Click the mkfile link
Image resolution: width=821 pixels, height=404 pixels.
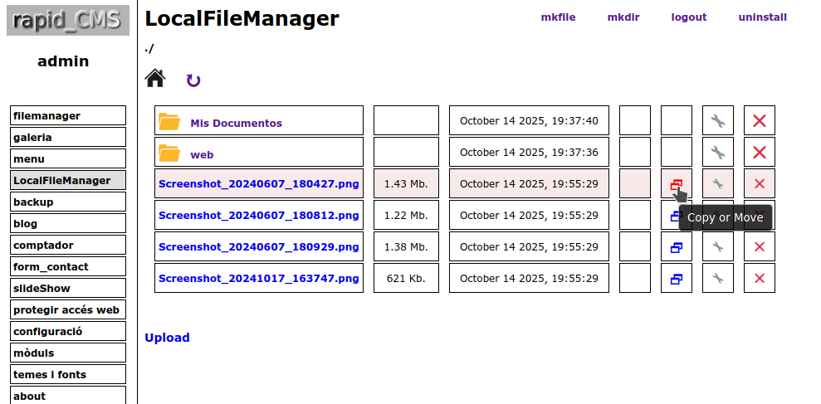pos(558,17)
